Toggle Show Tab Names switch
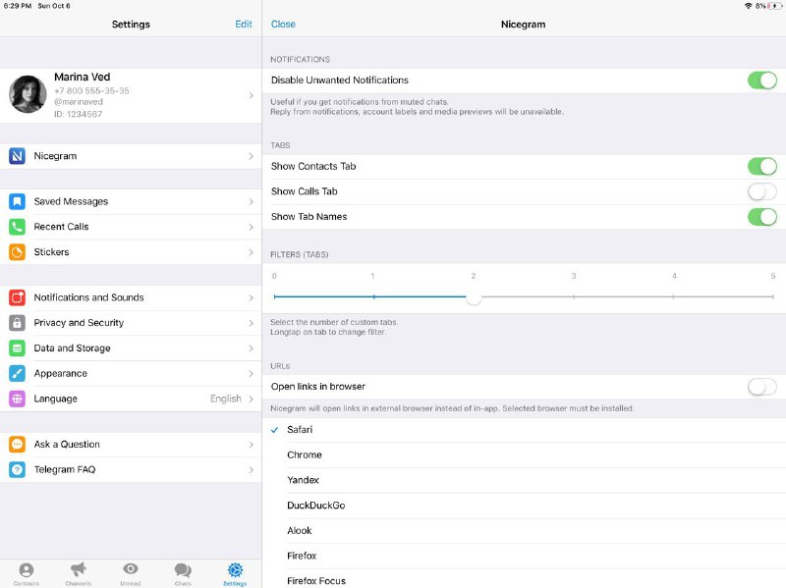Screen dimensions: 786x588 [762, 217]
